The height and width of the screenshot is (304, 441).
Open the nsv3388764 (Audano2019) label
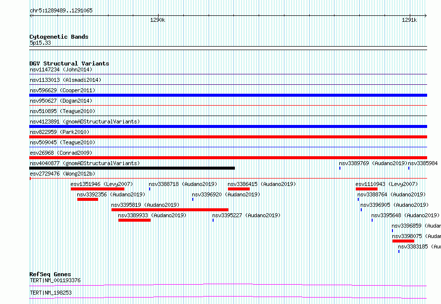[391, 194]
